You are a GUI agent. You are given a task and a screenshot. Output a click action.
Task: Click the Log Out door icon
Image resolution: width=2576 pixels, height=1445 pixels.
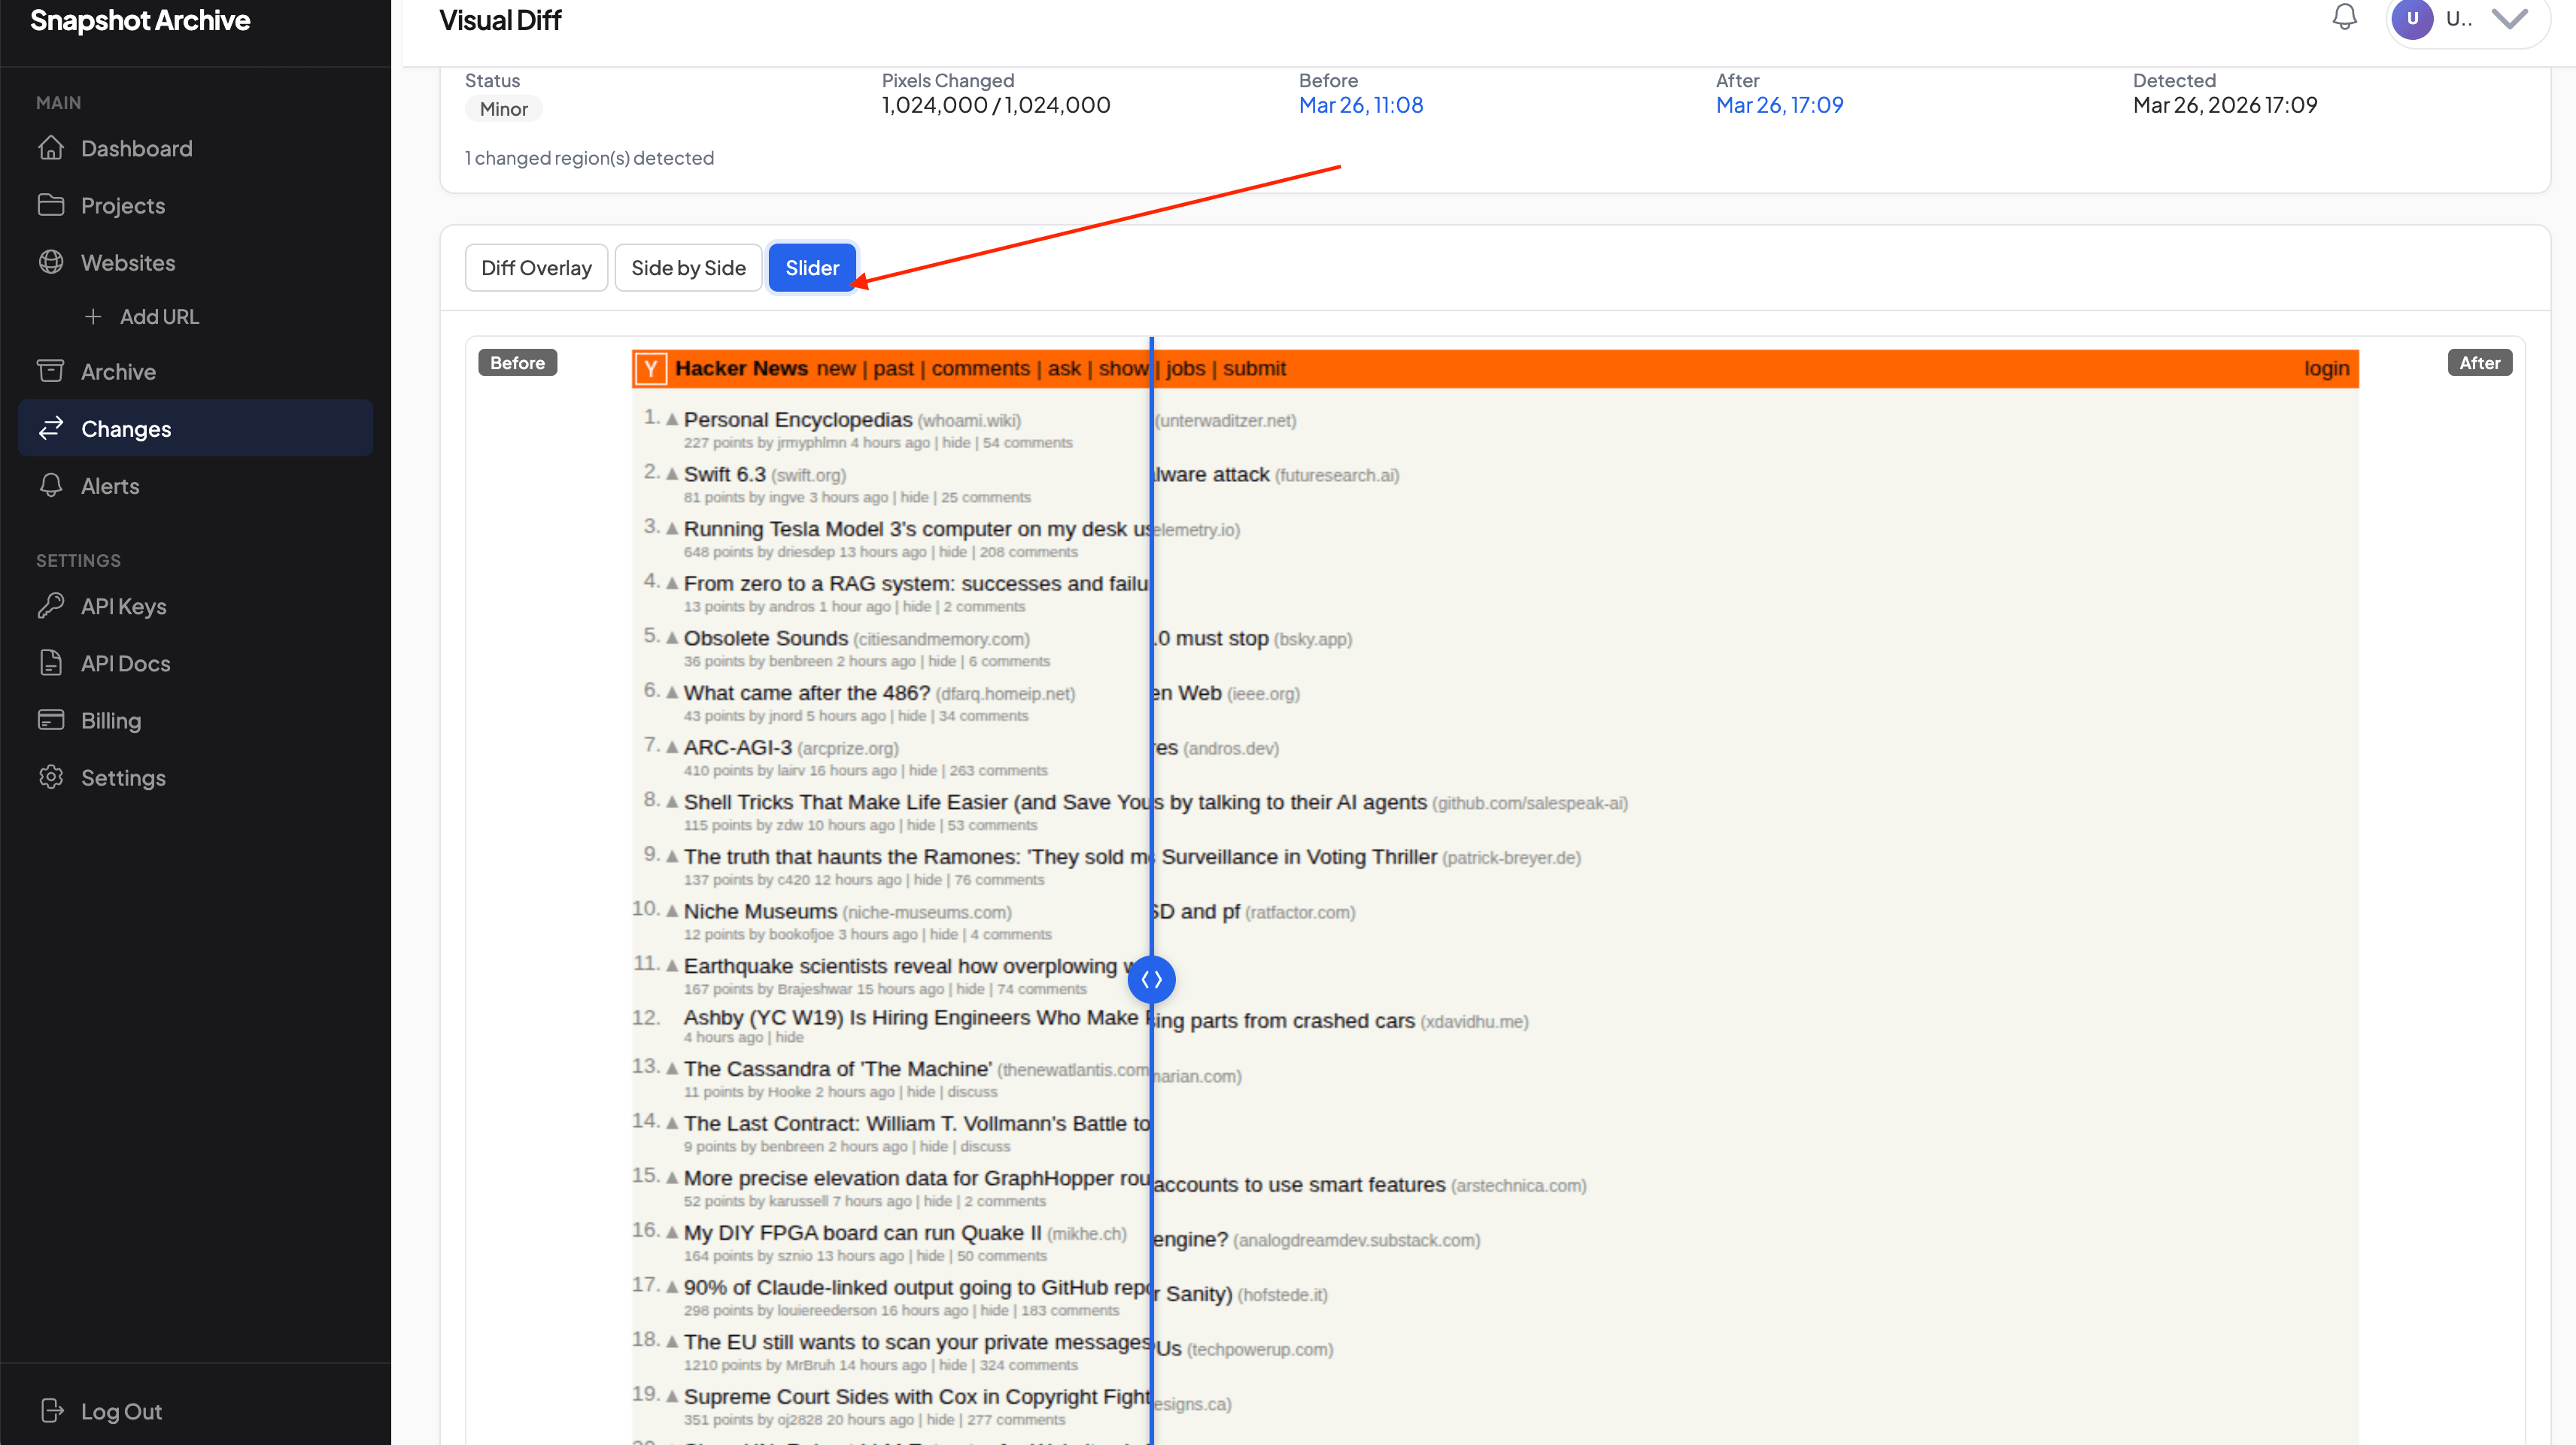[51, 1410]
